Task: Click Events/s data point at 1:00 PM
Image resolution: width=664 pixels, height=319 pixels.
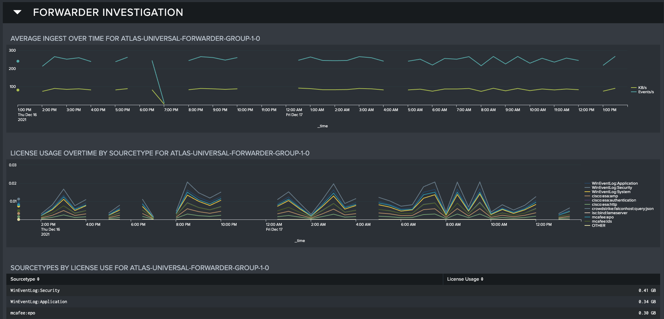Action: coord(18,61)
